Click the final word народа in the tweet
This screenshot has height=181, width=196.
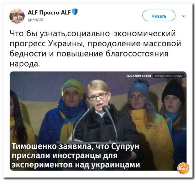coord(25,64)
